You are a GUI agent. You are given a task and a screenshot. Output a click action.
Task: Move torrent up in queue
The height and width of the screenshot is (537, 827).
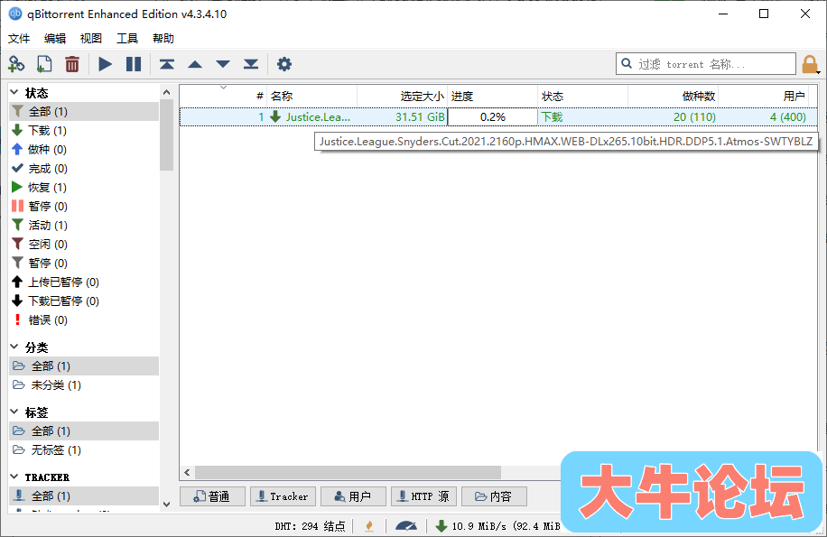click(195, 64)
